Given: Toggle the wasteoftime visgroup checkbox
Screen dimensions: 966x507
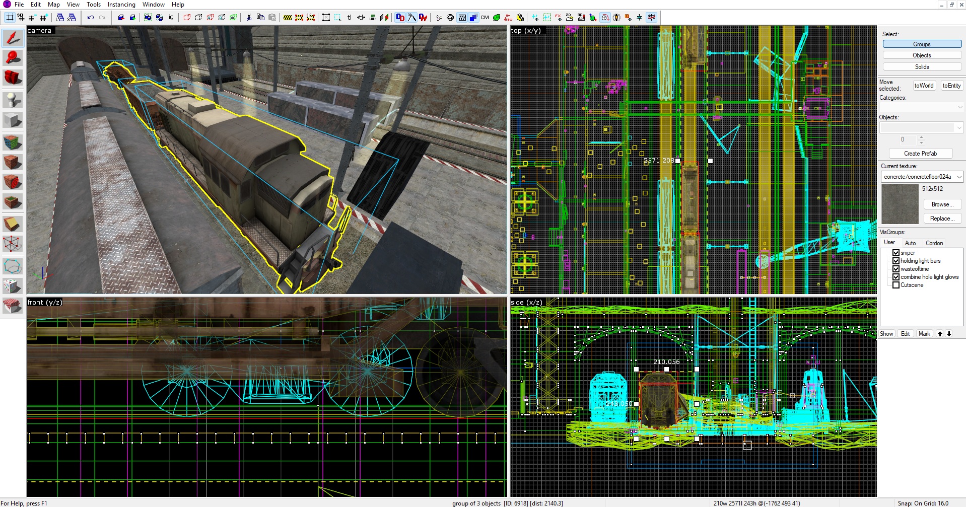Looking at the screenshot, I should 896,269.
